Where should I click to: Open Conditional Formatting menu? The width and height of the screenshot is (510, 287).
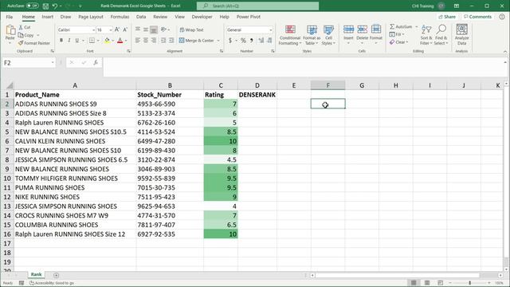click(x=290, y=35)
